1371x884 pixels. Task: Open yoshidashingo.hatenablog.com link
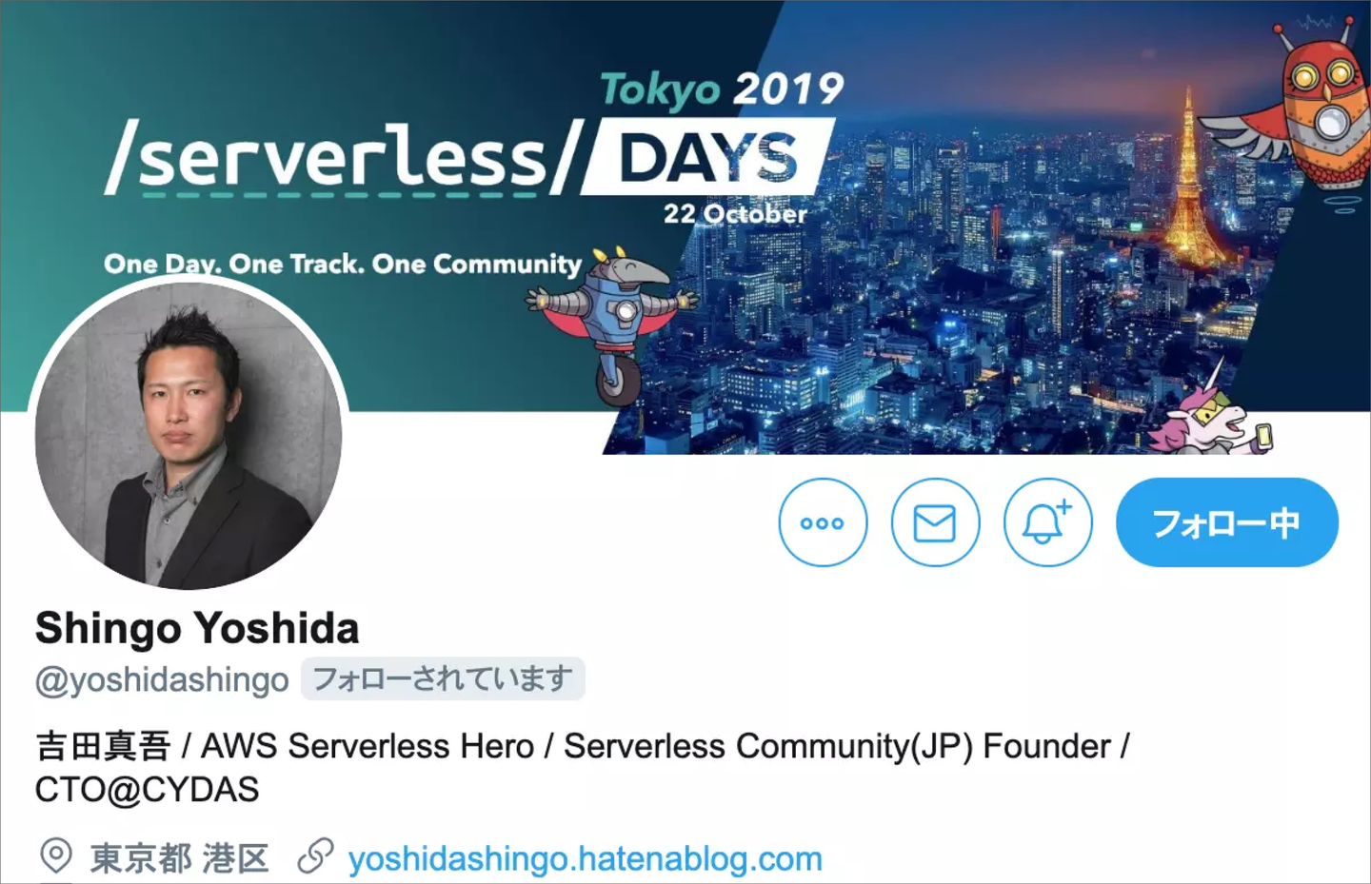[x=585, y=858]
